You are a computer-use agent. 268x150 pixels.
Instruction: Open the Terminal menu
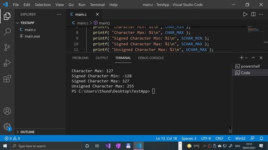(97, 5)
